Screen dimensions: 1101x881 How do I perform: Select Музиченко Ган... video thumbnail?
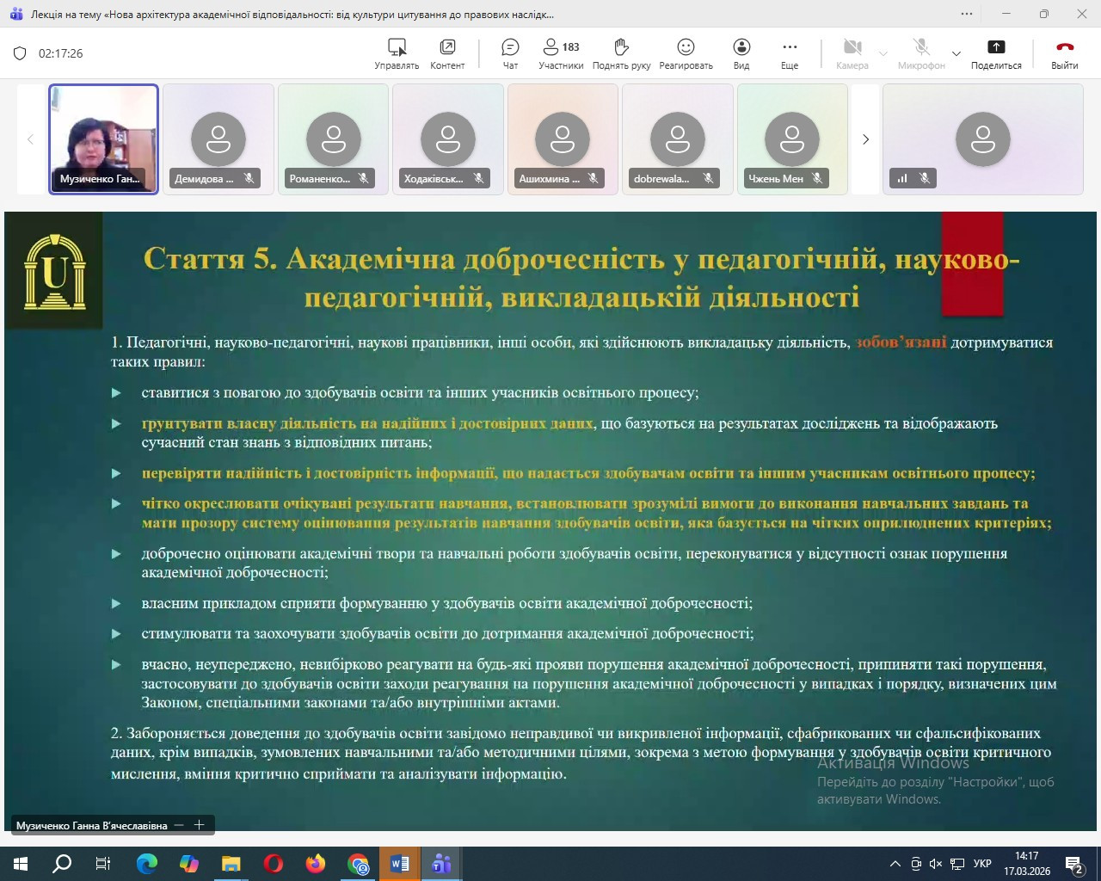103,139
